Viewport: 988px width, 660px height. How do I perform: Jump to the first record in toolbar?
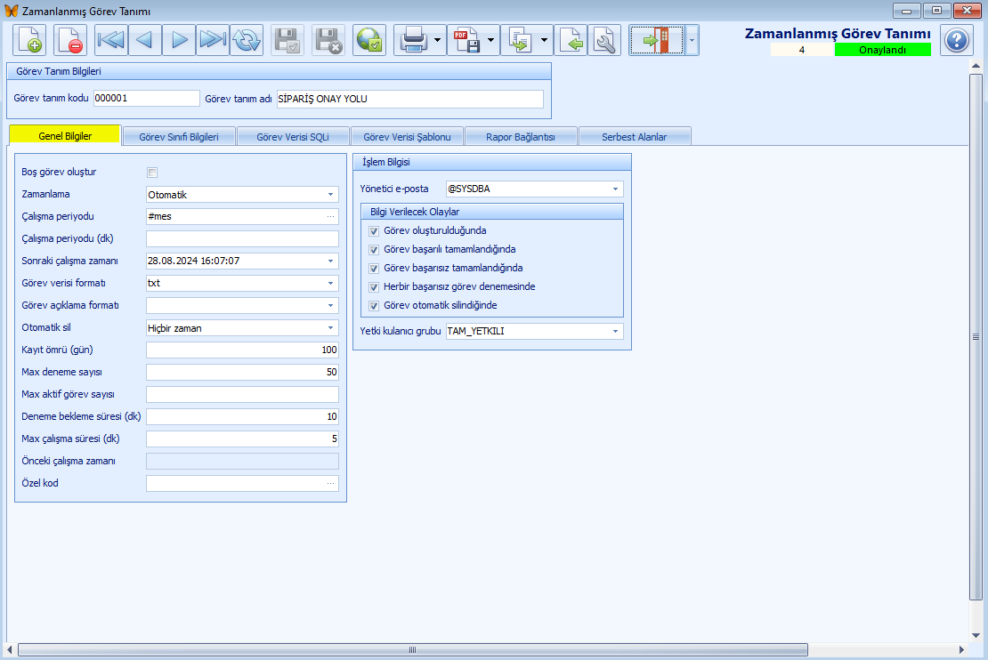coord(111,40)
